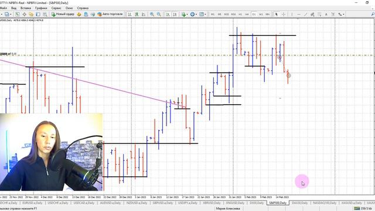Open the Вид menu
The width and height of the screenshot is (375, 211).
coord(13,8)
